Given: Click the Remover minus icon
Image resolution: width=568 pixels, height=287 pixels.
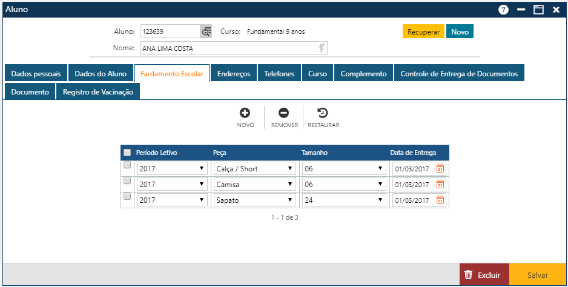Looking at the screenshot, I should click(x=284, y=113).
